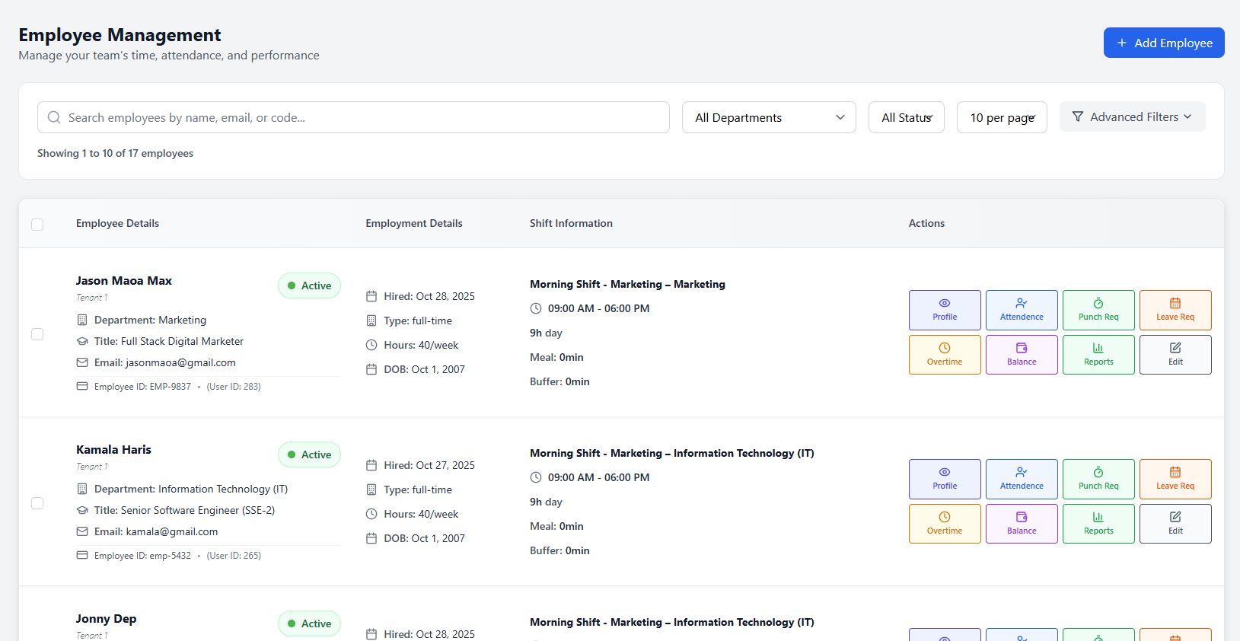
Task: Toggle select-all checkbox in table header
Action: 37,225
